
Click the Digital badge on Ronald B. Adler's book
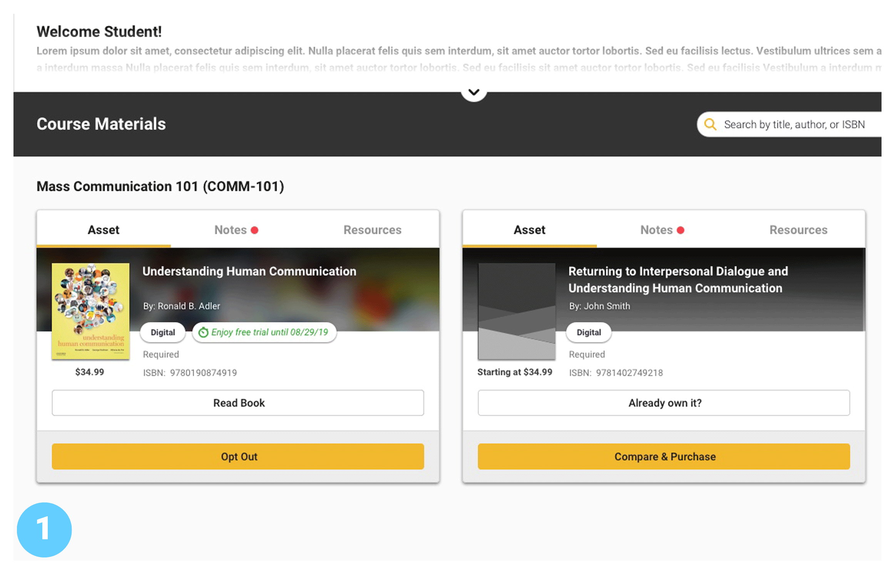coord(162,332)
